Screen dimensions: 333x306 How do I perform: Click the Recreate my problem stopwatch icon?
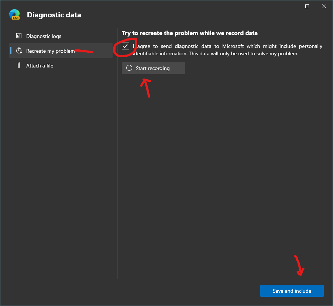19,51
